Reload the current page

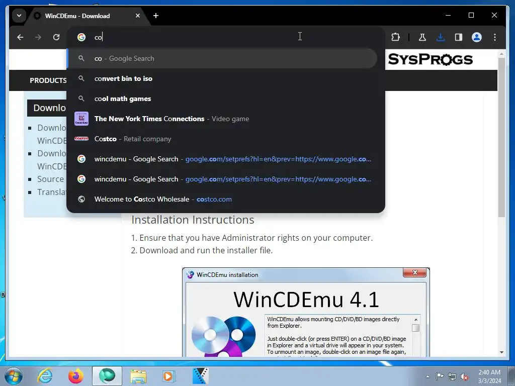tap(56, 37)
